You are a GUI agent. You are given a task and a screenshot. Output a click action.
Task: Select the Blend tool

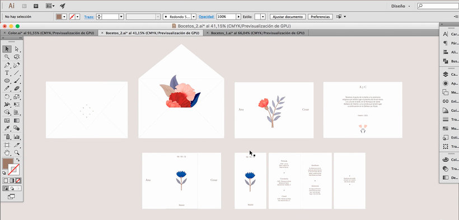17,128
